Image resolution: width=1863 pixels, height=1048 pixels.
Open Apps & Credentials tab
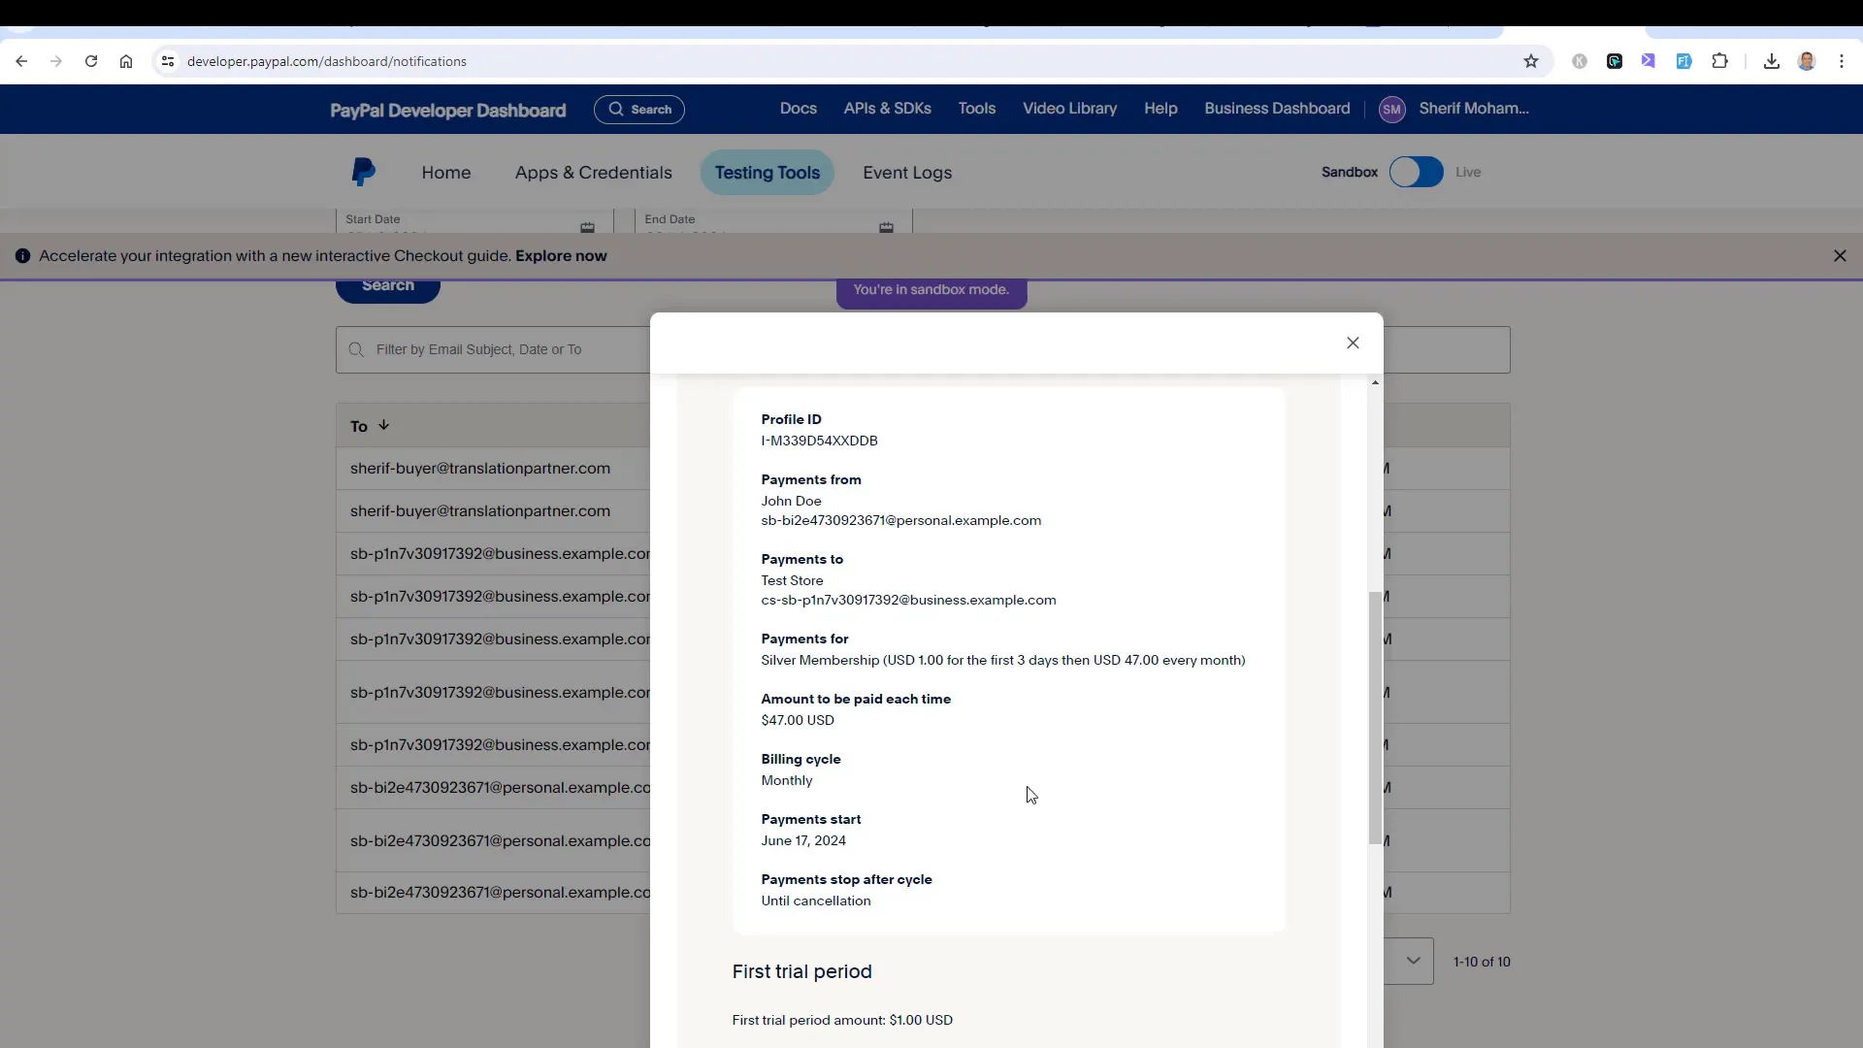[x=593, y=173]
